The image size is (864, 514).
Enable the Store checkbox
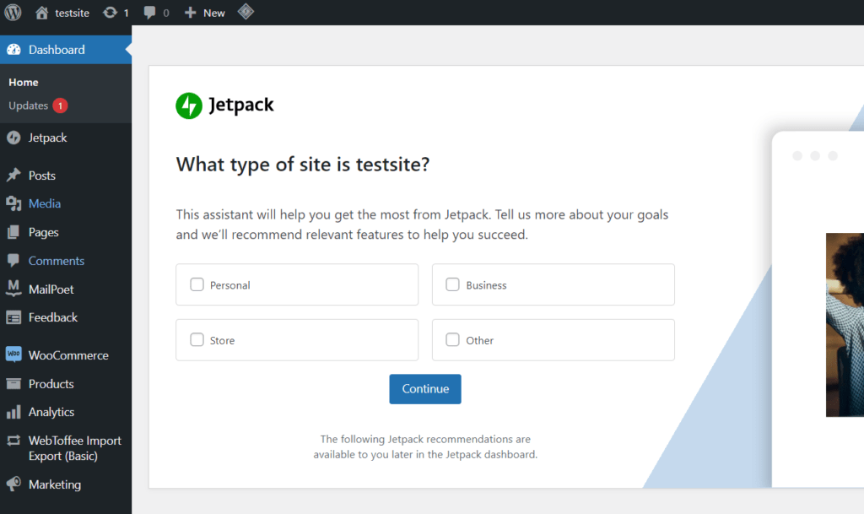(x=197, y=340)
